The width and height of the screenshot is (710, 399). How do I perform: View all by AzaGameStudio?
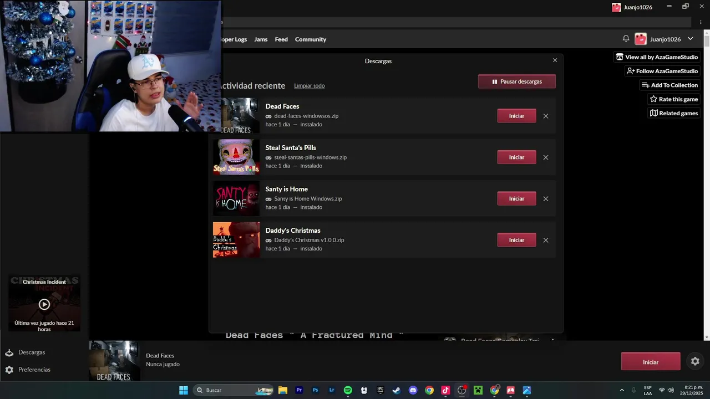(657, 57)
